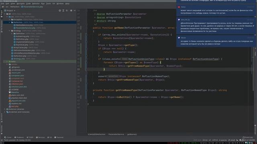Expand the vendor folder
Screen dimensions: 257x144
[7, 64]
